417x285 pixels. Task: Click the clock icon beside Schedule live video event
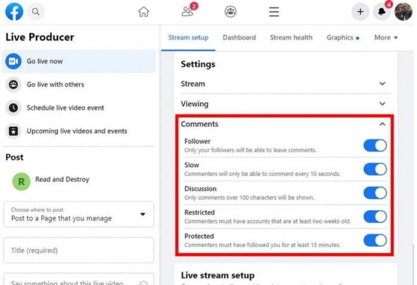click(13, 108)
